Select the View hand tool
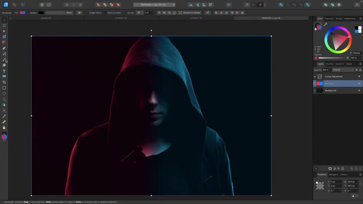Screen dimensions: 363x204 4,128
